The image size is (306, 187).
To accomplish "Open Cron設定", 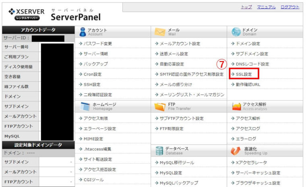I will point(93,74).
